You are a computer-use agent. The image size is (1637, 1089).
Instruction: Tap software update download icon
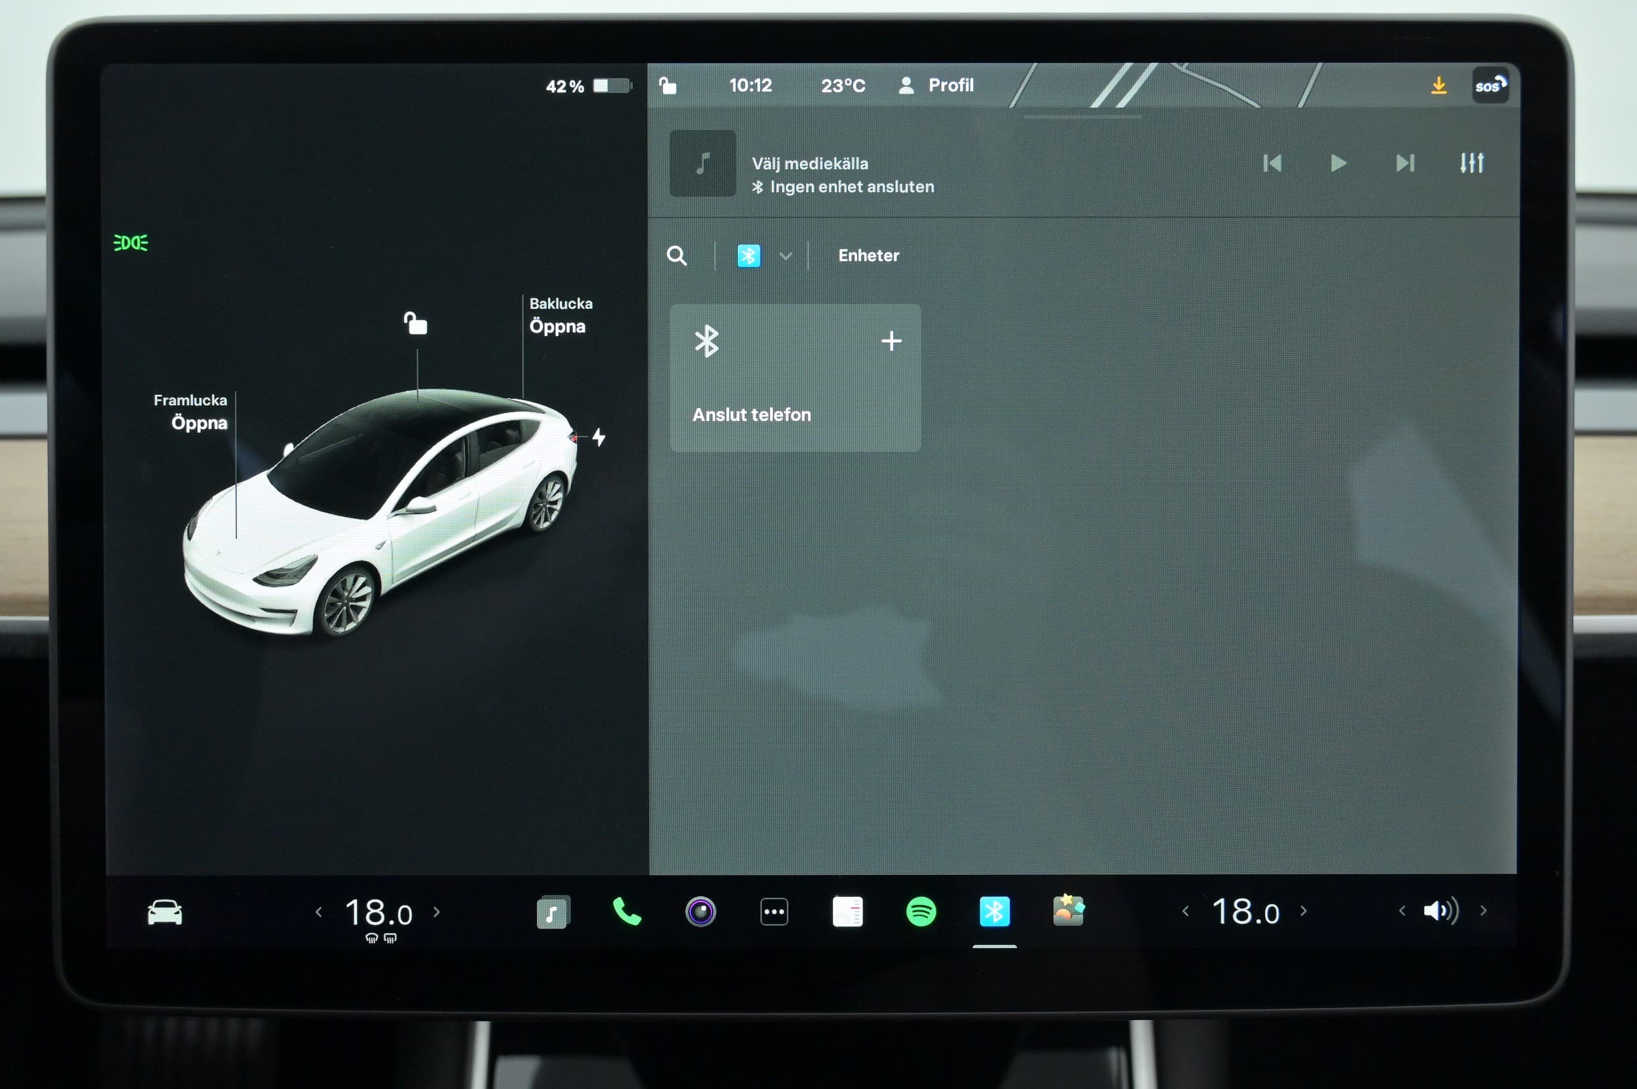pos(1439,85)
